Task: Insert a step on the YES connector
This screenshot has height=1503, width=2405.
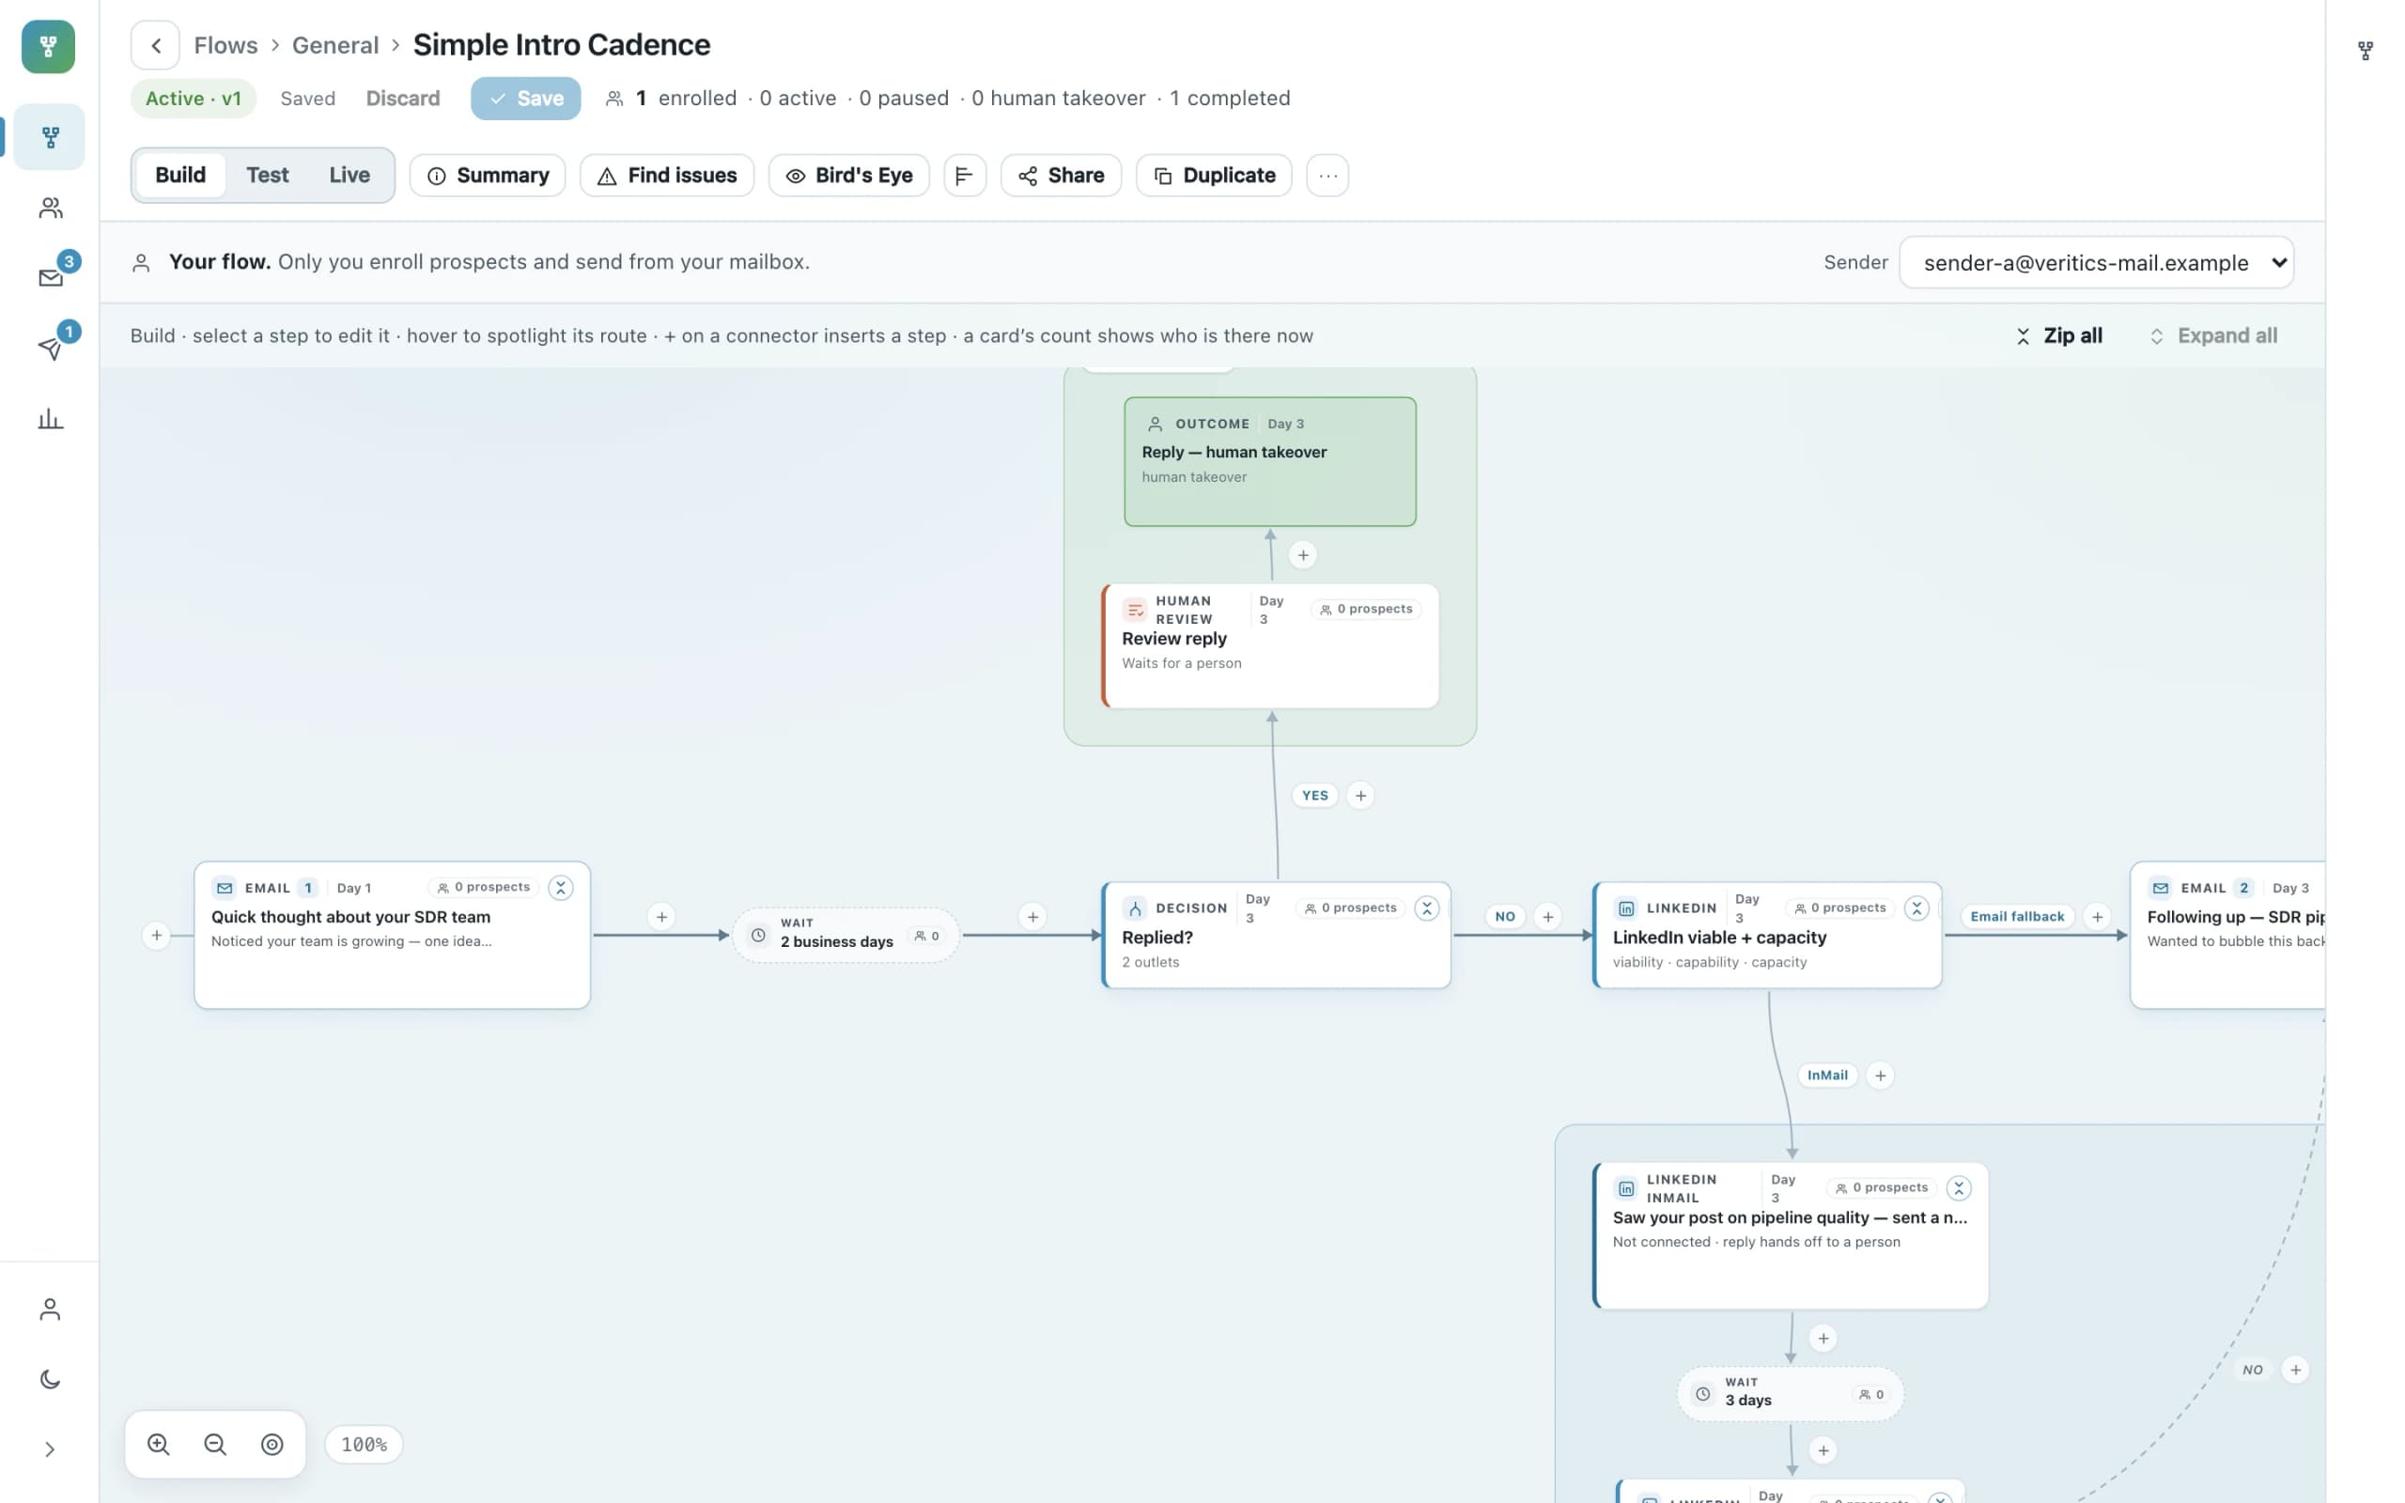Action: (1359, 796)
